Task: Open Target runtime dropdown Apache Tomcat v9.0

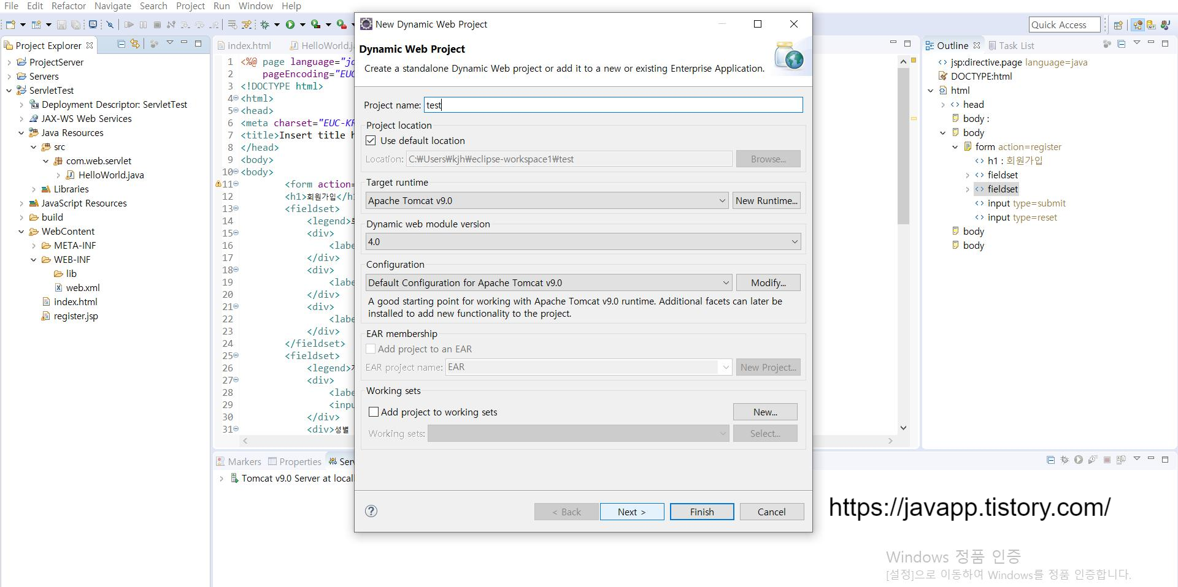Action: [547, 200]
